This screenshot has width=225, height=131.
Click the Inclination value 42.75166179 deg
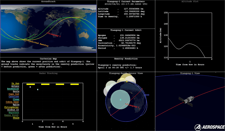click(x=131, y=43)
